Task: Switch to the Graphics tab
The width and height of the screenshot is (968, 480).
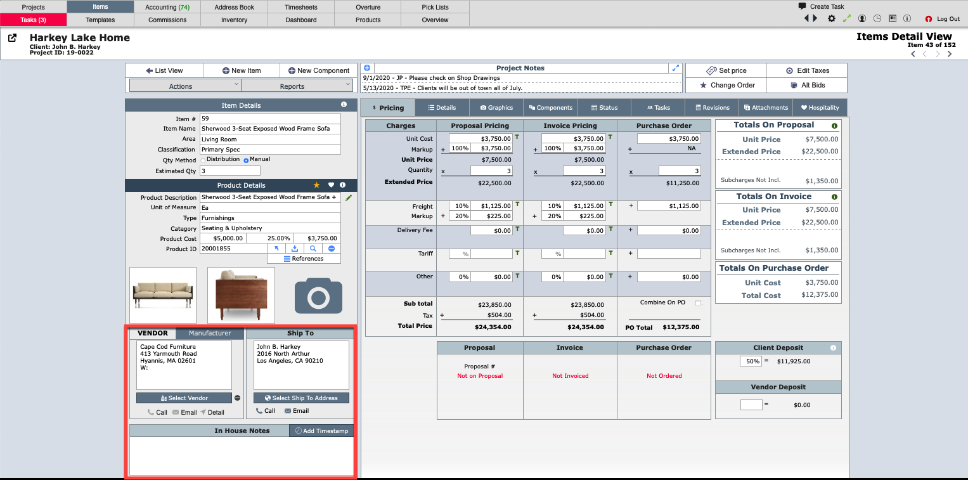Action: coord(496,107)
